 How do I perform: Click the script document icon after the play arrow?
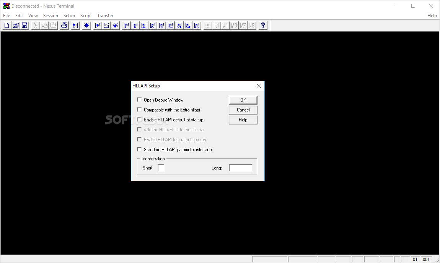[106, 26]
